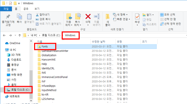Click the Back navigation arrow
The image size is (187, 104).
pyautogui.click(x=4, y=35)
